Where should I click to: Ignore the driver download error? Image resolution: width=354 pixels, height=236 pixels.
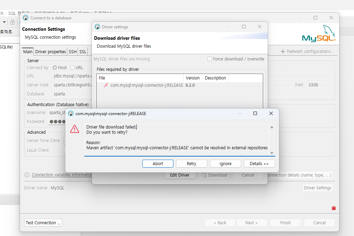(x=225, y=163)
